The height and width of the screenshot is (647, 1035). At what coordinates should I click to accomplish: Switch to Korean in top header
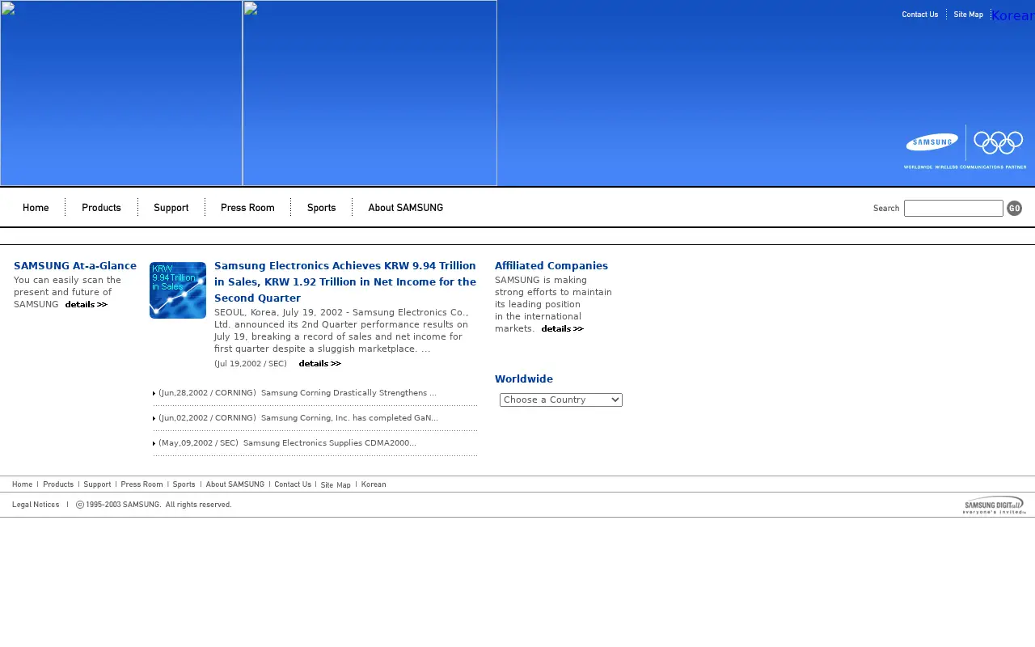[x=1013, y=15]
